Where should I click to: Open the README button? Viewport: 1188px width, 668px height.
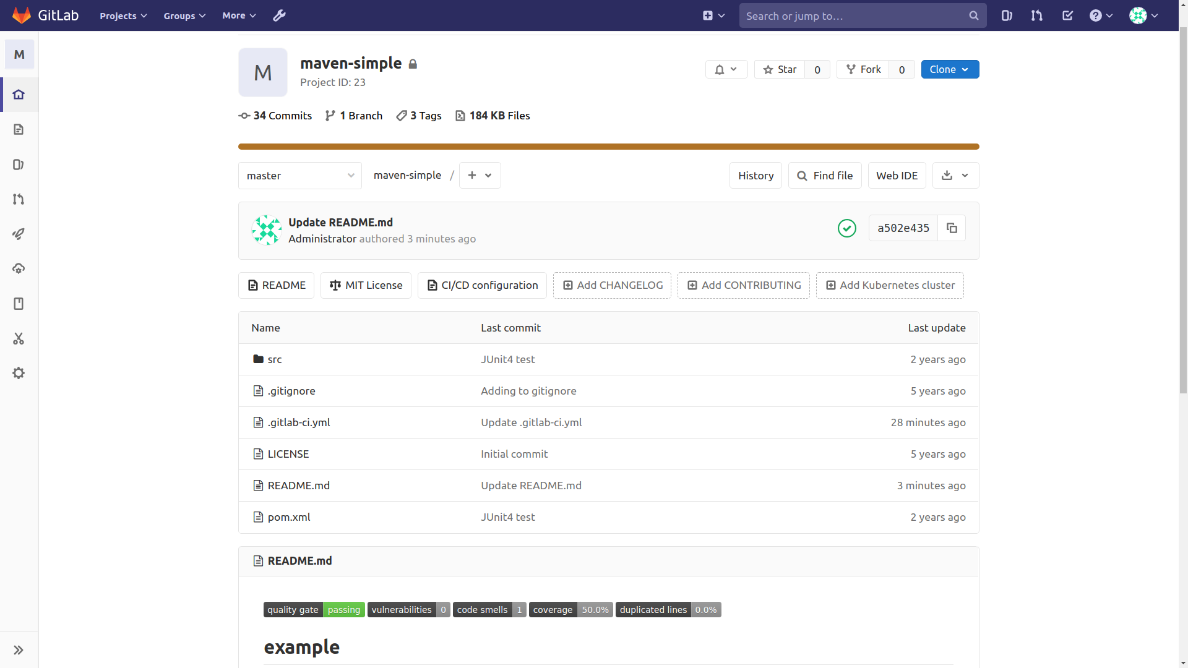tap(276, 285)
